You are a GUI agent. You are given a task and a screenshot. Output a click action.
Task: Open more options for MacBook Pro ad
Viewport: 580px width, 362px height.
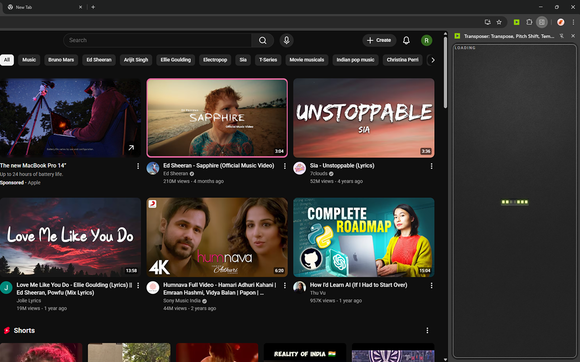138,166
